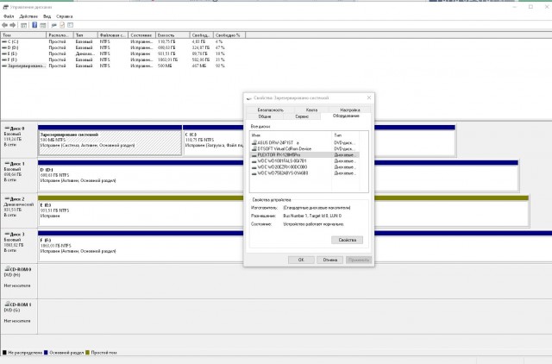Toggle the console tree icon beside Forward arrow
Image resolution: width=552 pixels, height=364 pixels.
tap(23, 25)
